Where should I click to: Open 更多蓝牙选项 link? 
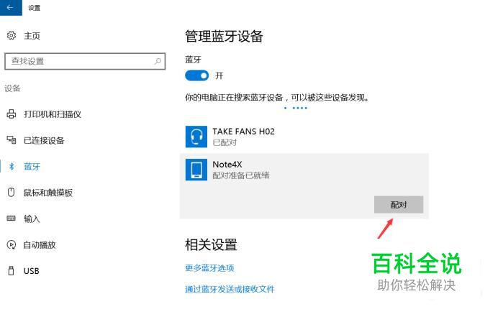(x=209, y=268)
